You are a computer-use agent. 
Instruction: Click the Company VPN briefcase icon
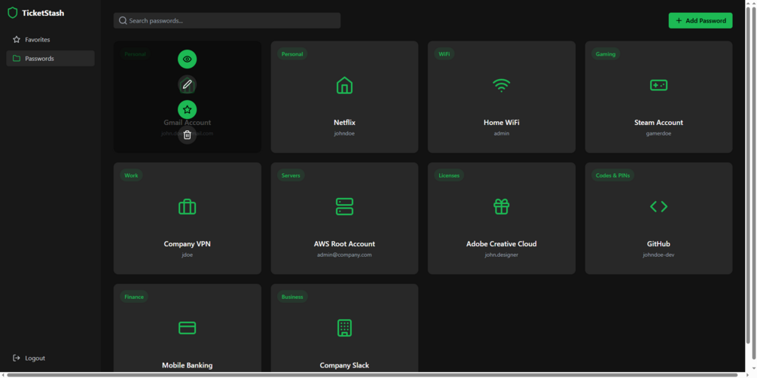(188, 206)
